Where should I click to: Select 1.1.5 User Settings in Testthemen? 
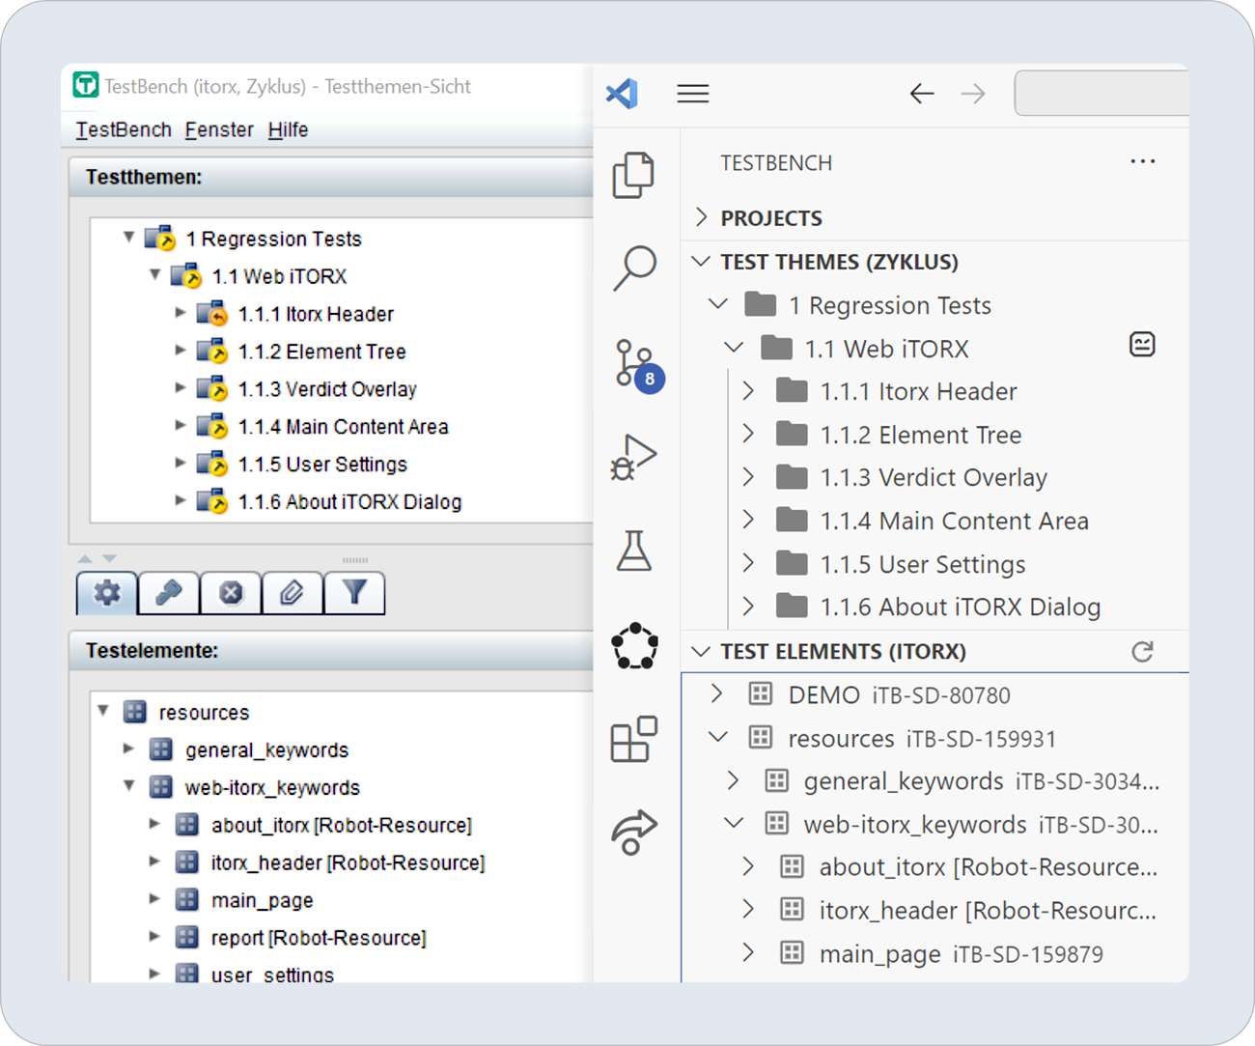pyautogui.click(x=322, y=465)
